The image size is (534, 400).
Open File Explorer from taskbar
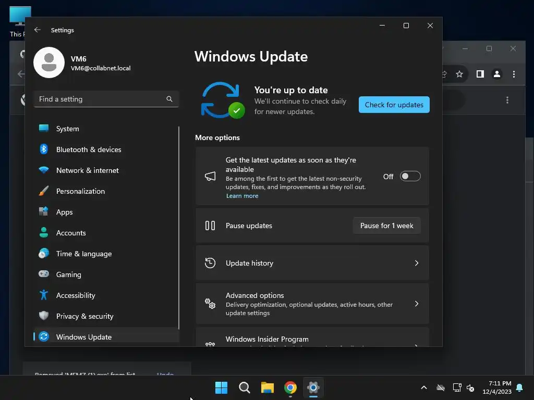point(268,387)
